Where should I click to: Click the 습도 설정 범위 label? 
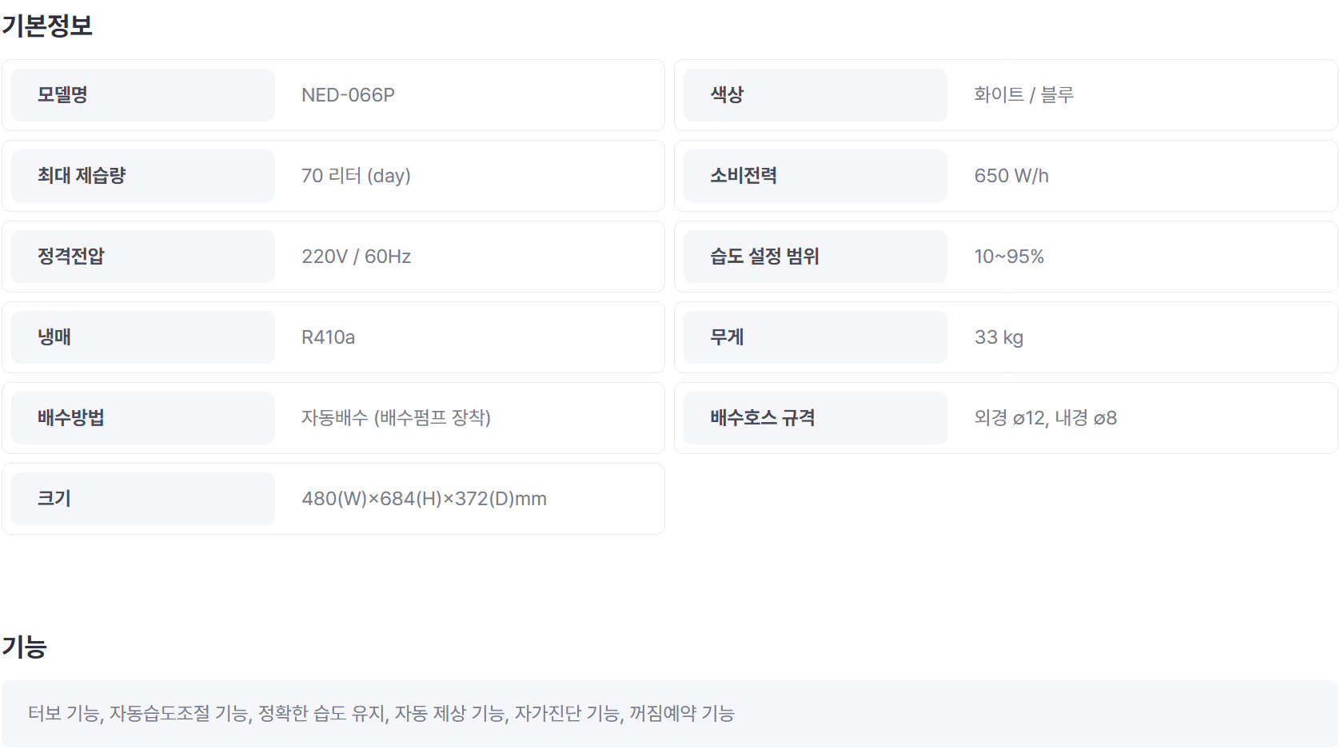pos(764,257)
